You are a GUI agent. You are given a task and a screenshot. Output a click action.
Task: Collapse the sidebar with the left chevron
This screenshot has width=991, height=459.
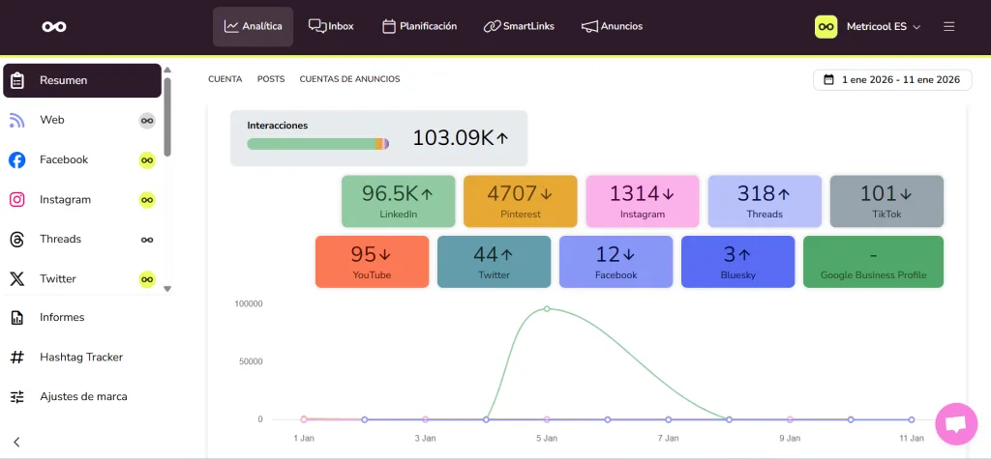(16, 442)
